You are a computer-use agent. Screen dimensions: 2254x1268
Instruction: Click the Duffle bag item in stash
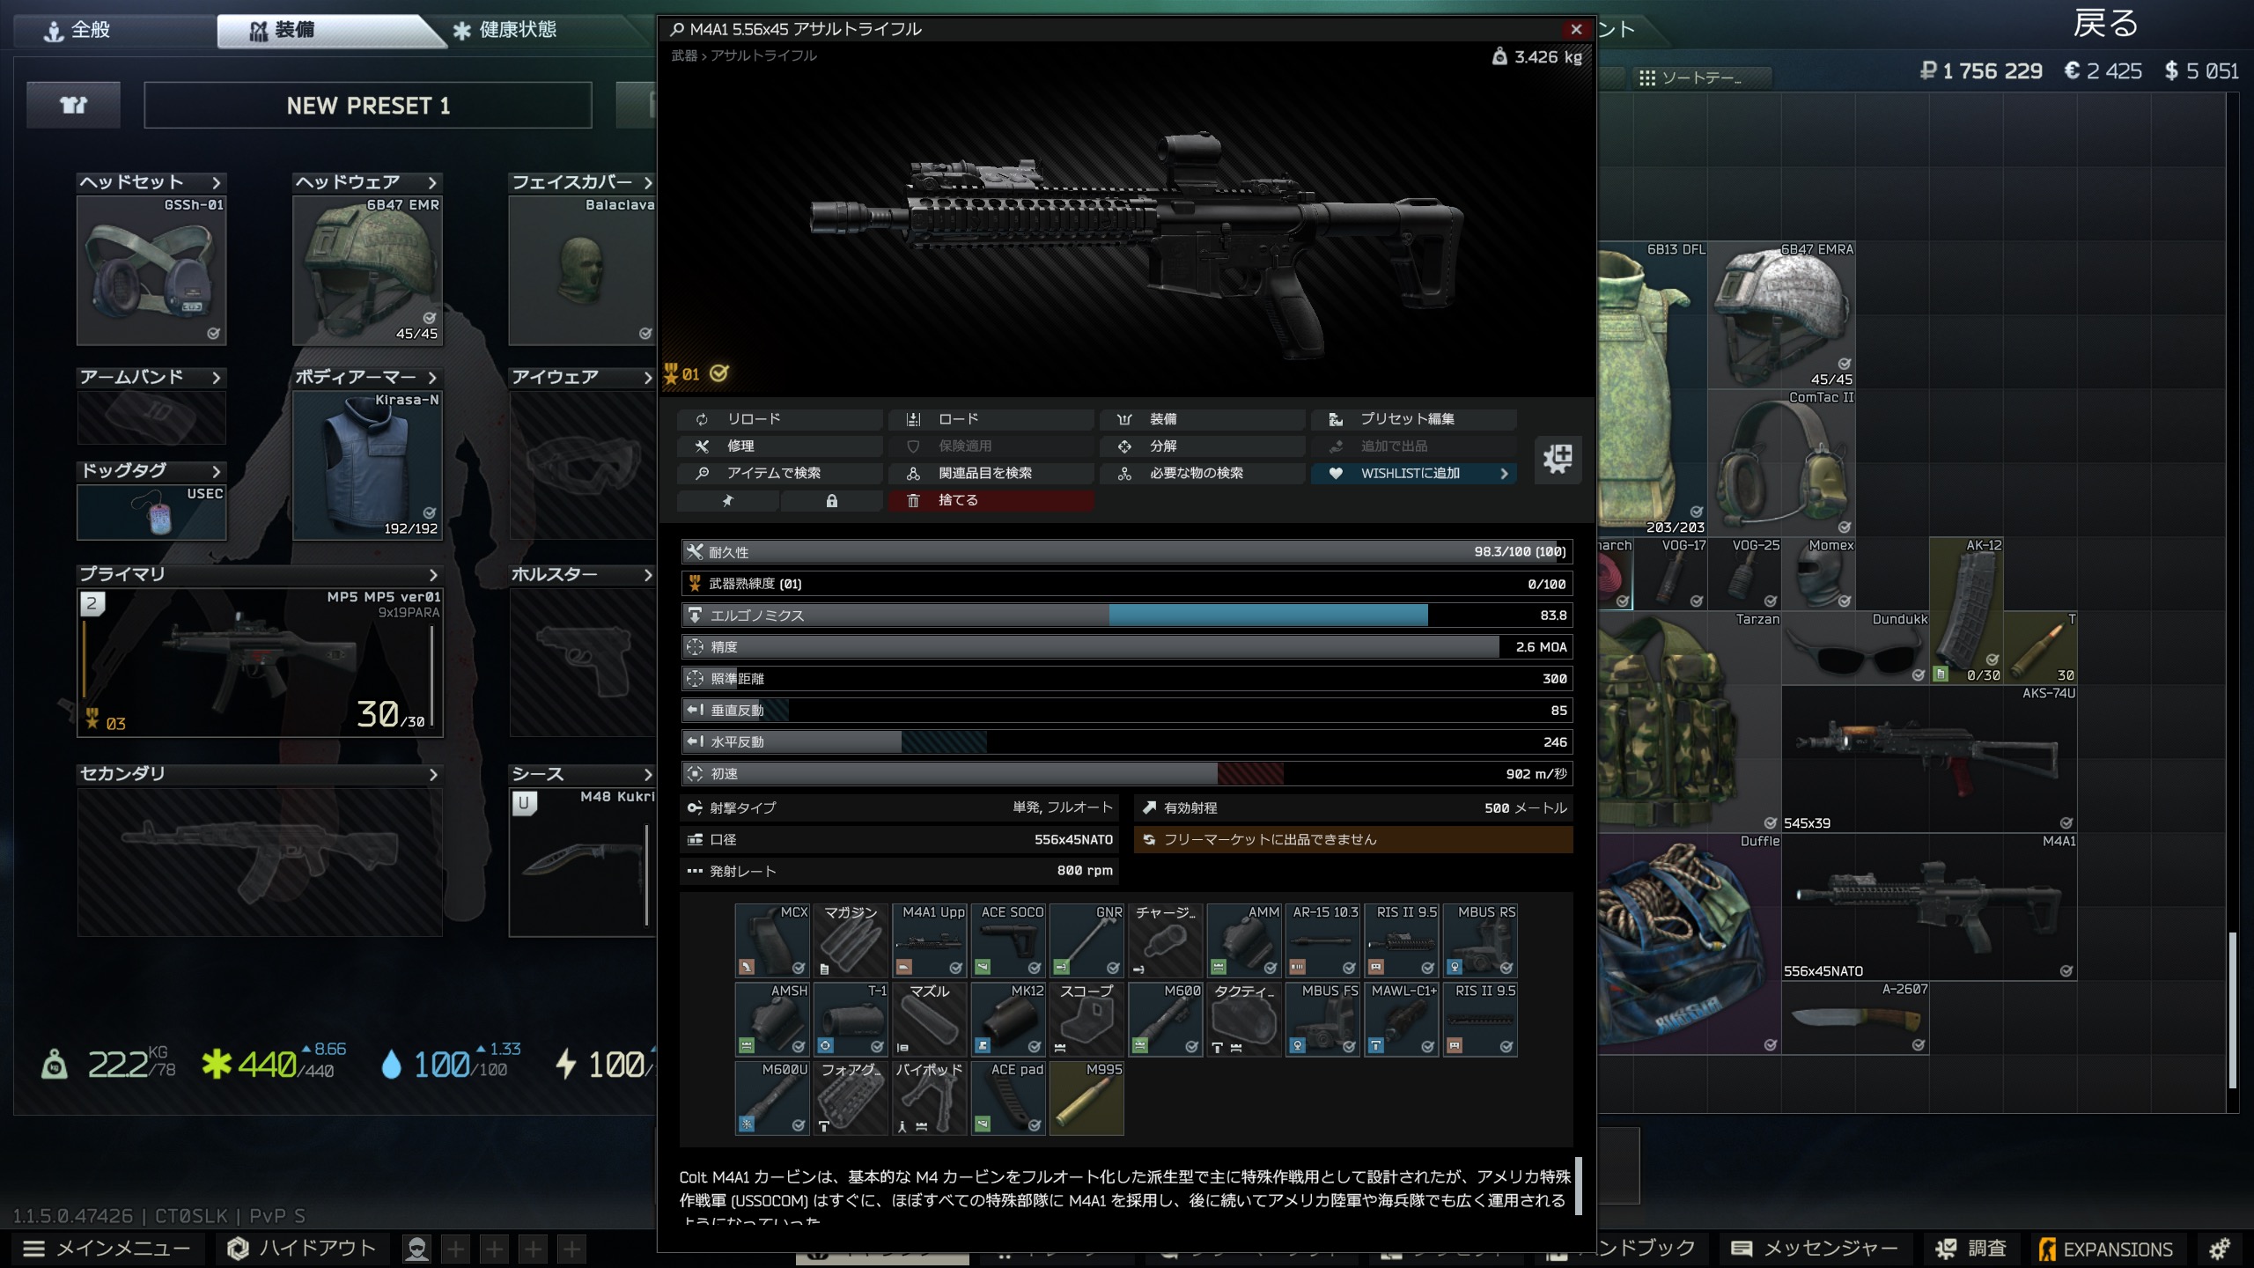click(x=1690, y=944)
